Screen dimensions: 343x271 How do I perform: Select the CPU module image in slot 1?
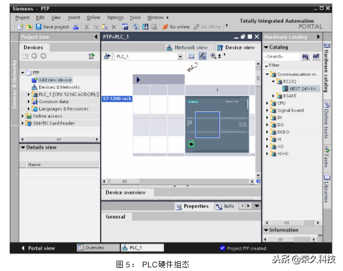(x=217, y=124)
